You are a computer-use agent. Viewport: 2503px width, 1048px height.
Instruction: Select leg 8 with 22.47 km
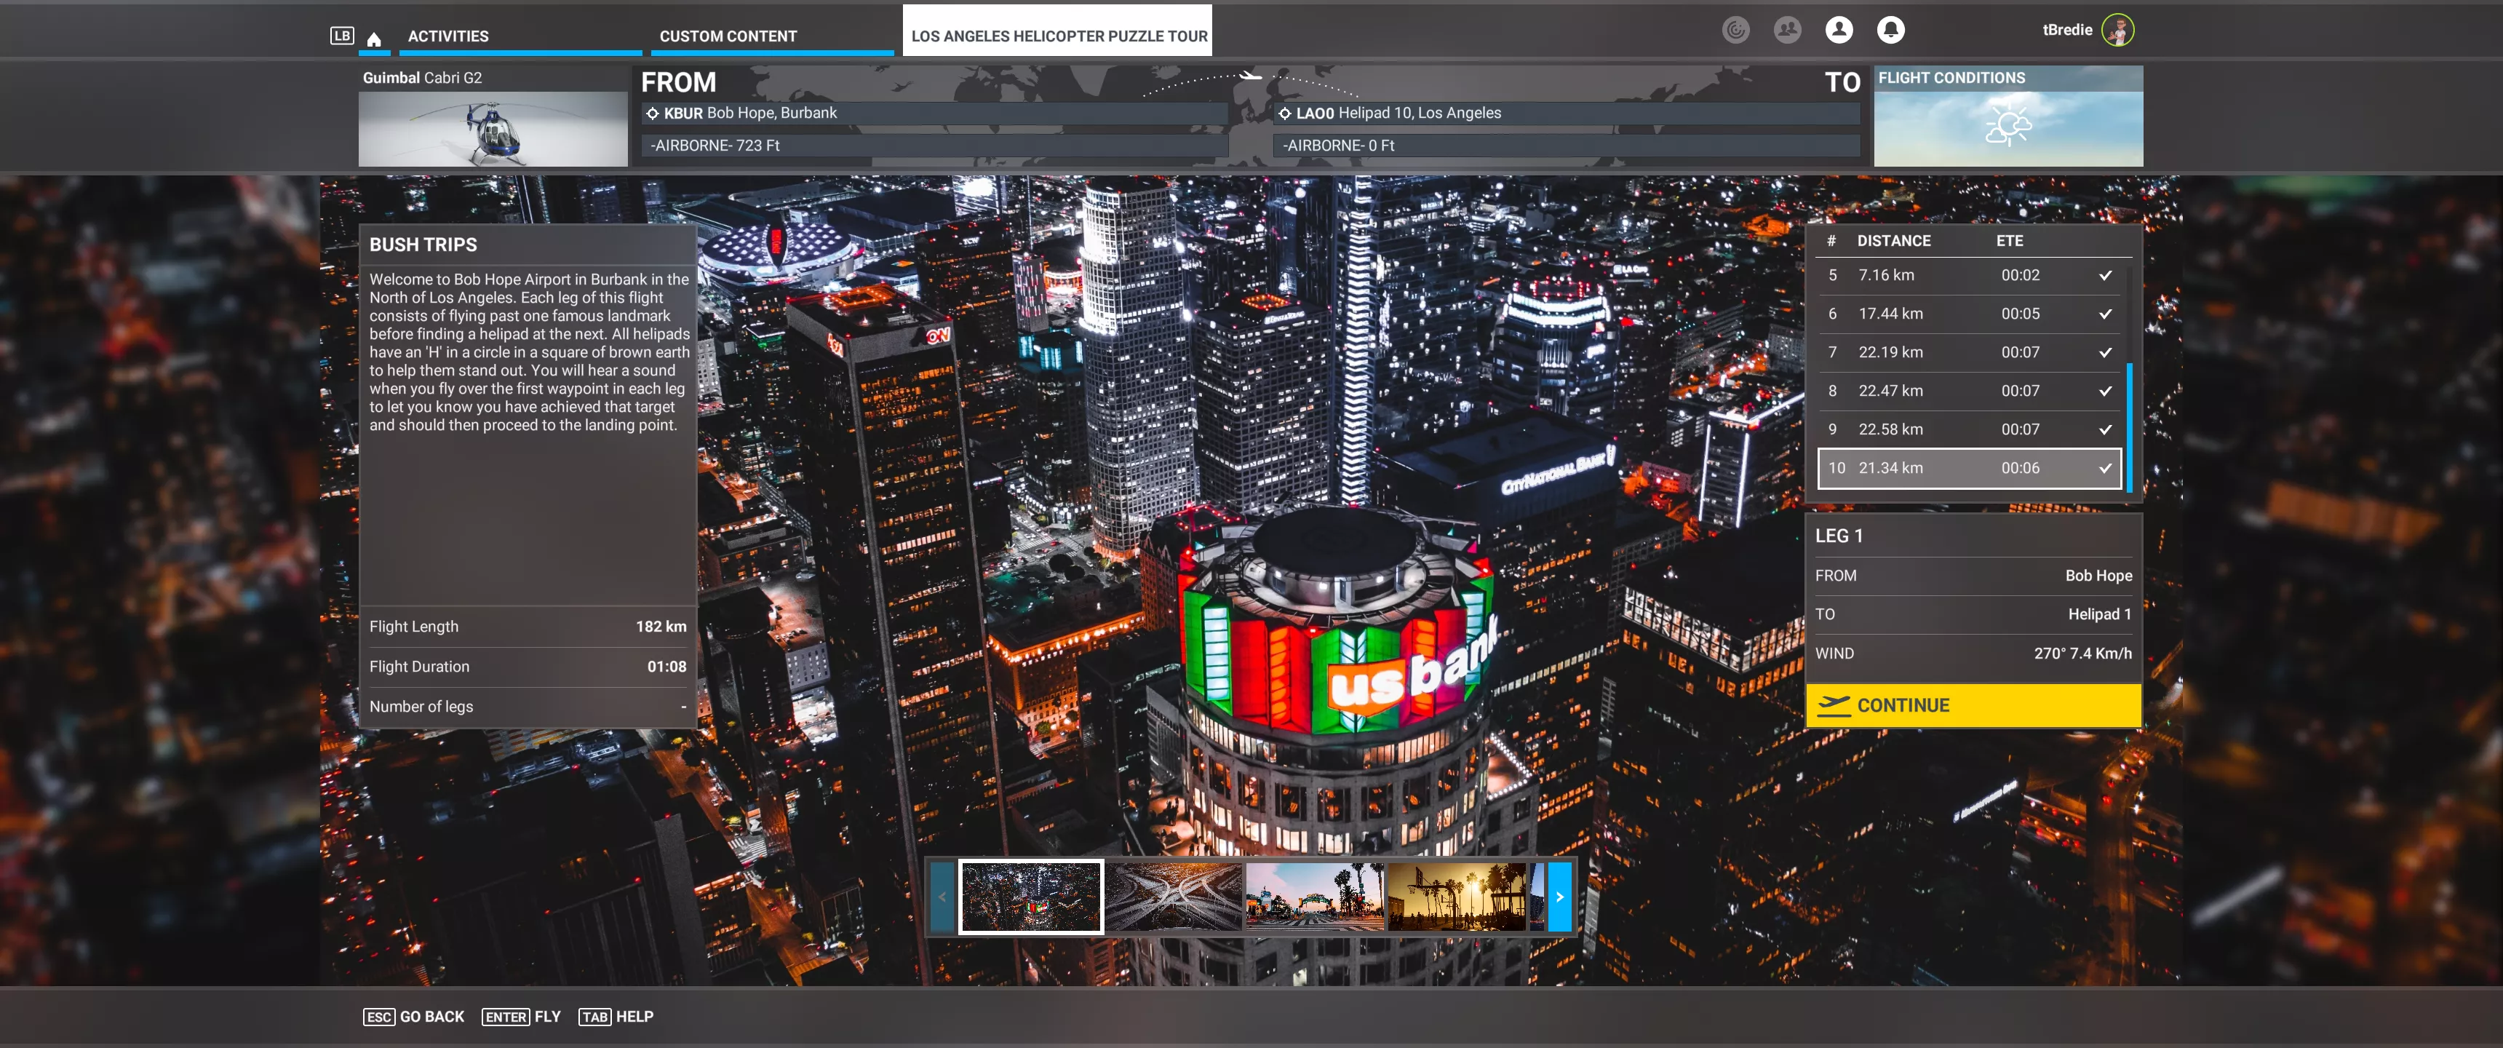pos(1970,391)
